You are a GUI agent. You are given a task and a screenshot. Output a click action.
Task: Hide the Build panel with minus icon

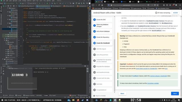[x=88, y=66]
